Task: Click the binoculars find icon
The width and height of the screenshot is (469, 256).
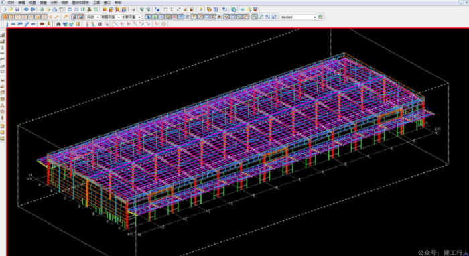Action: point(58,24)
